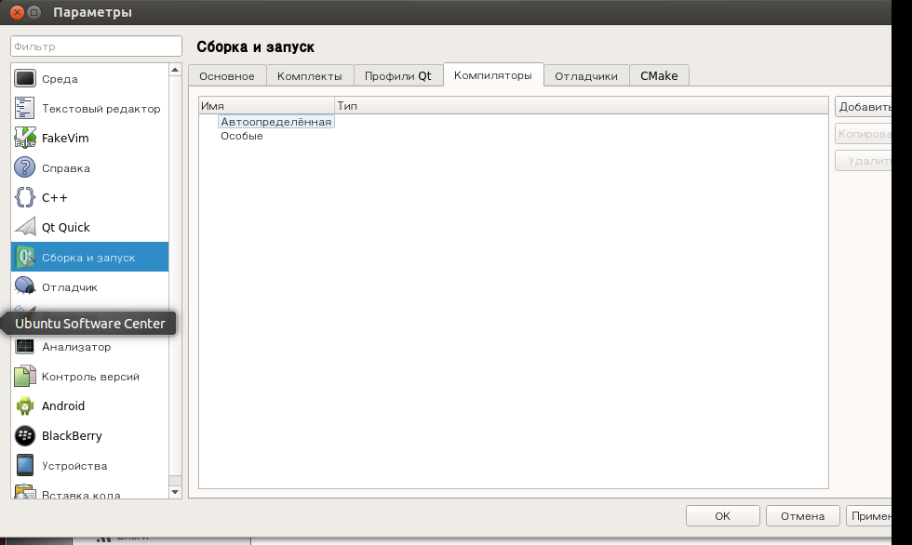Image resolution: width=912 pixels, height=545 pixels.
Task: Click the Сборка и запуск icon
Action: [x=25, y=257]
